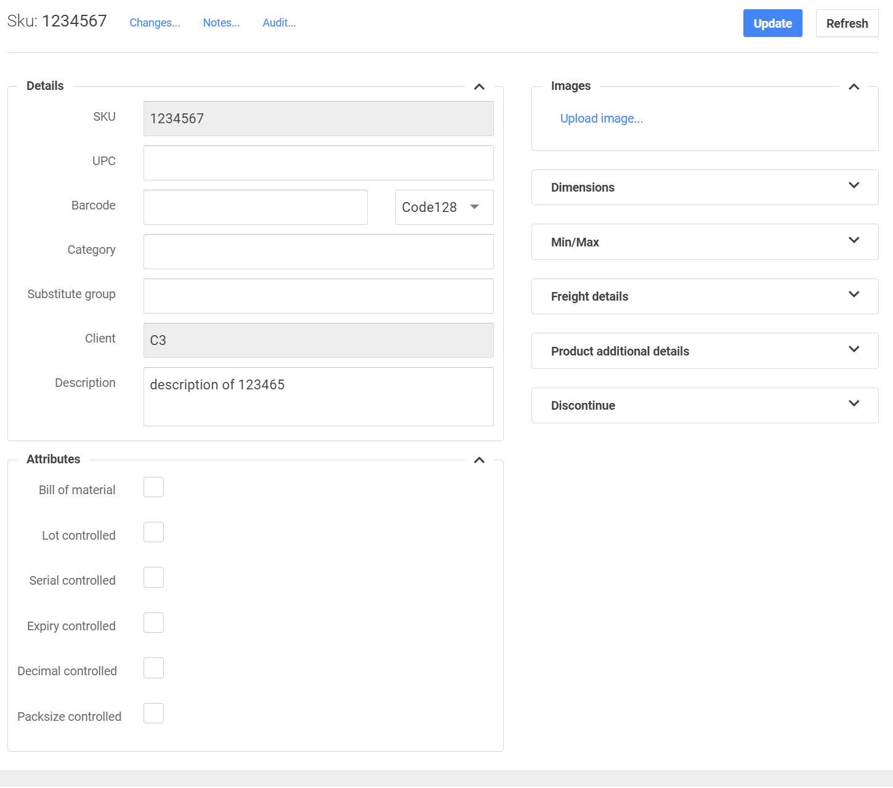Expand the Dimensions panel
Screen dimensions: 893x788
(x=854, y=185)
